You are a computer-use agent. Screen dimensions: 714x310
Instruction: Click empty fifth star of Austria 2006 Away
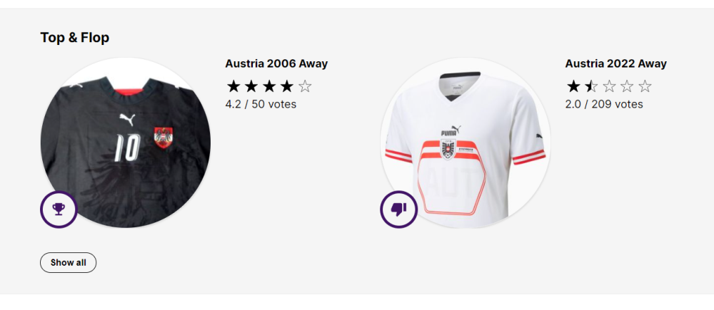[x=305, y=87]
